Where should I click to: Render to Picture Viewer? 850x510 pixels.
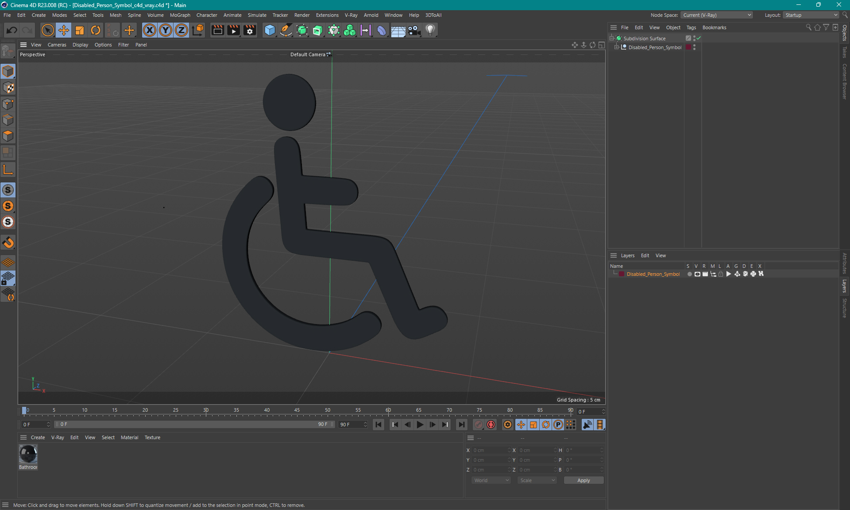click(233, 30)
